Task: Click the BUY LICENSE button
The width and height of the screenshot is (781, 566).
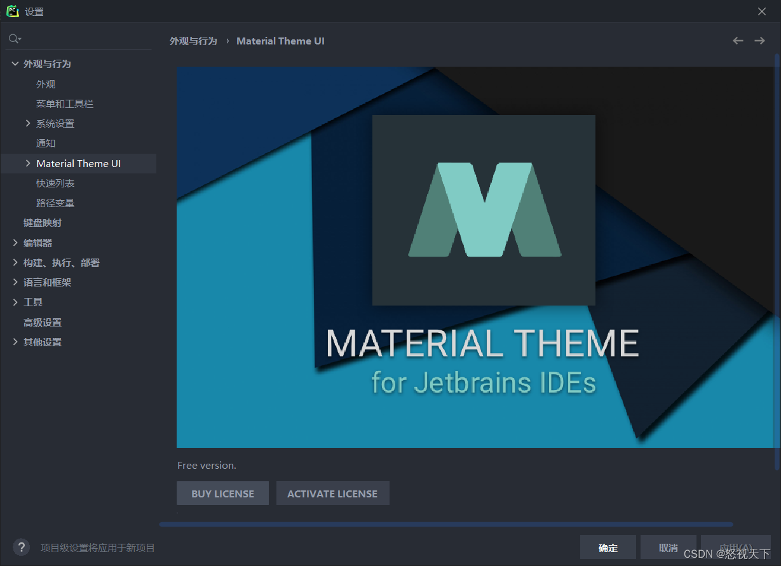Action: (222, 493)
